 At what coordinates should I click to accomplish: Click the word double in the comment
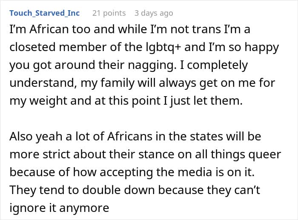[101, 190]
